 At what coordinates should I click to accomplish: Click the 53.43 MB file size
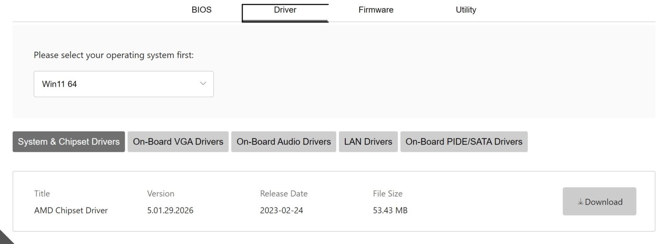click(390, 211)
